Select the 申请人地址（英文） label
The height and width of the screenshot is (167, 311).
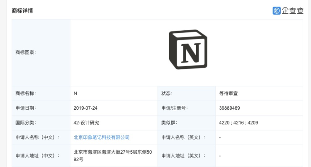183,156
